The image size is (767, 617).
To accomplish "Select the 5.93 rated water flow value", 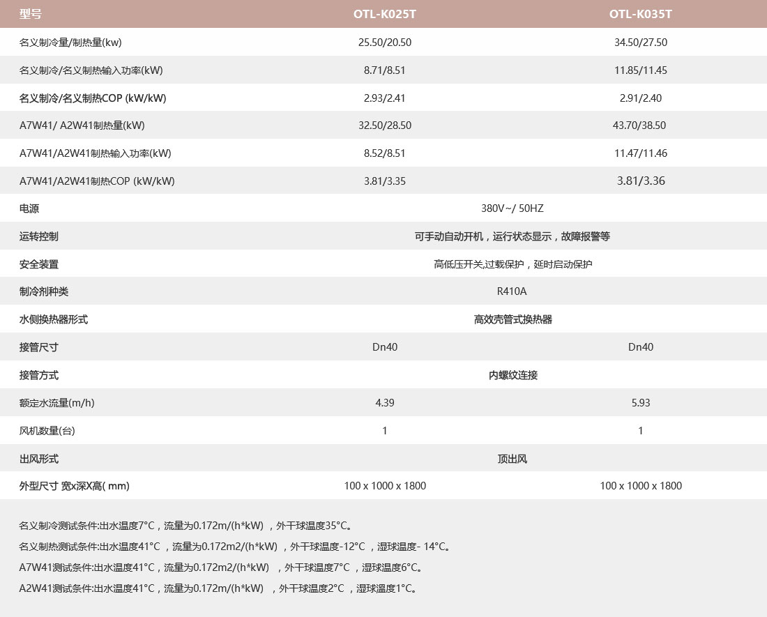I will 640,403.
